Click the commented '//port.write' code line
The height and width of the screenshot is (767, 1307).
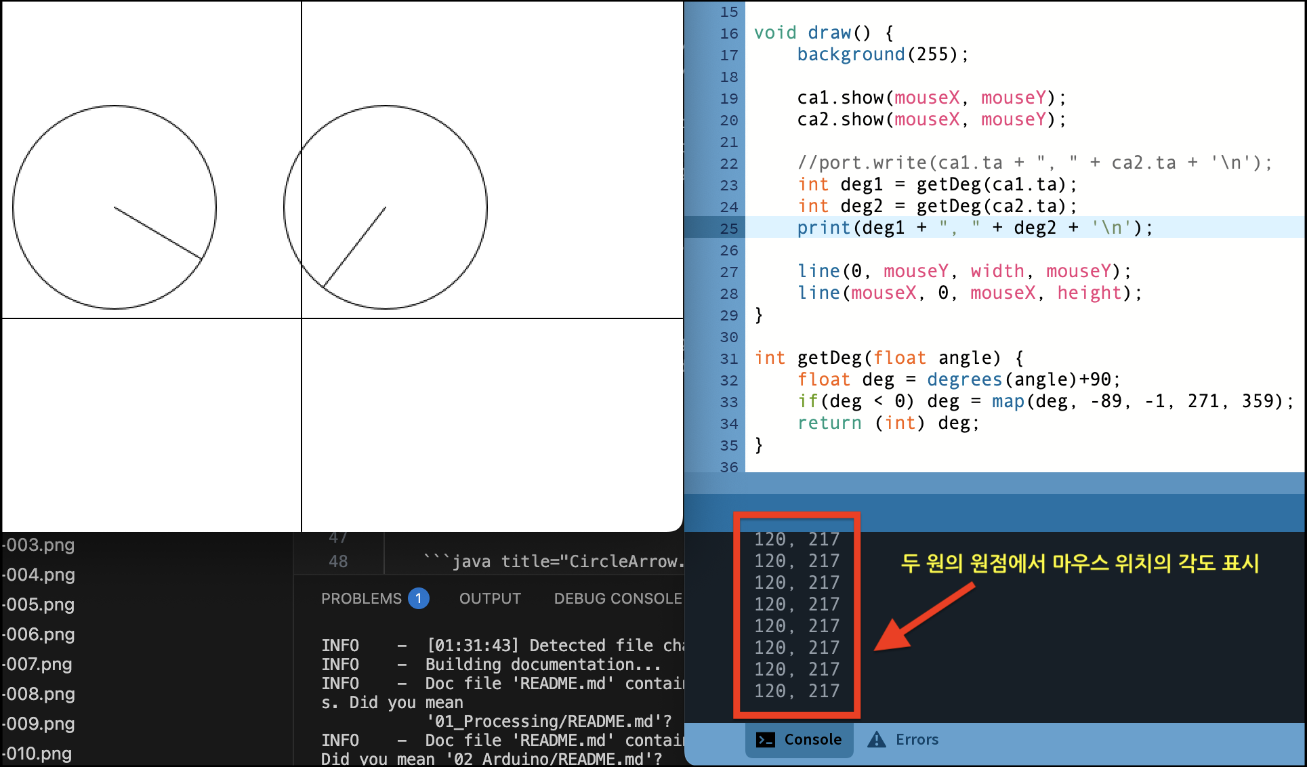coord(1035,163)
